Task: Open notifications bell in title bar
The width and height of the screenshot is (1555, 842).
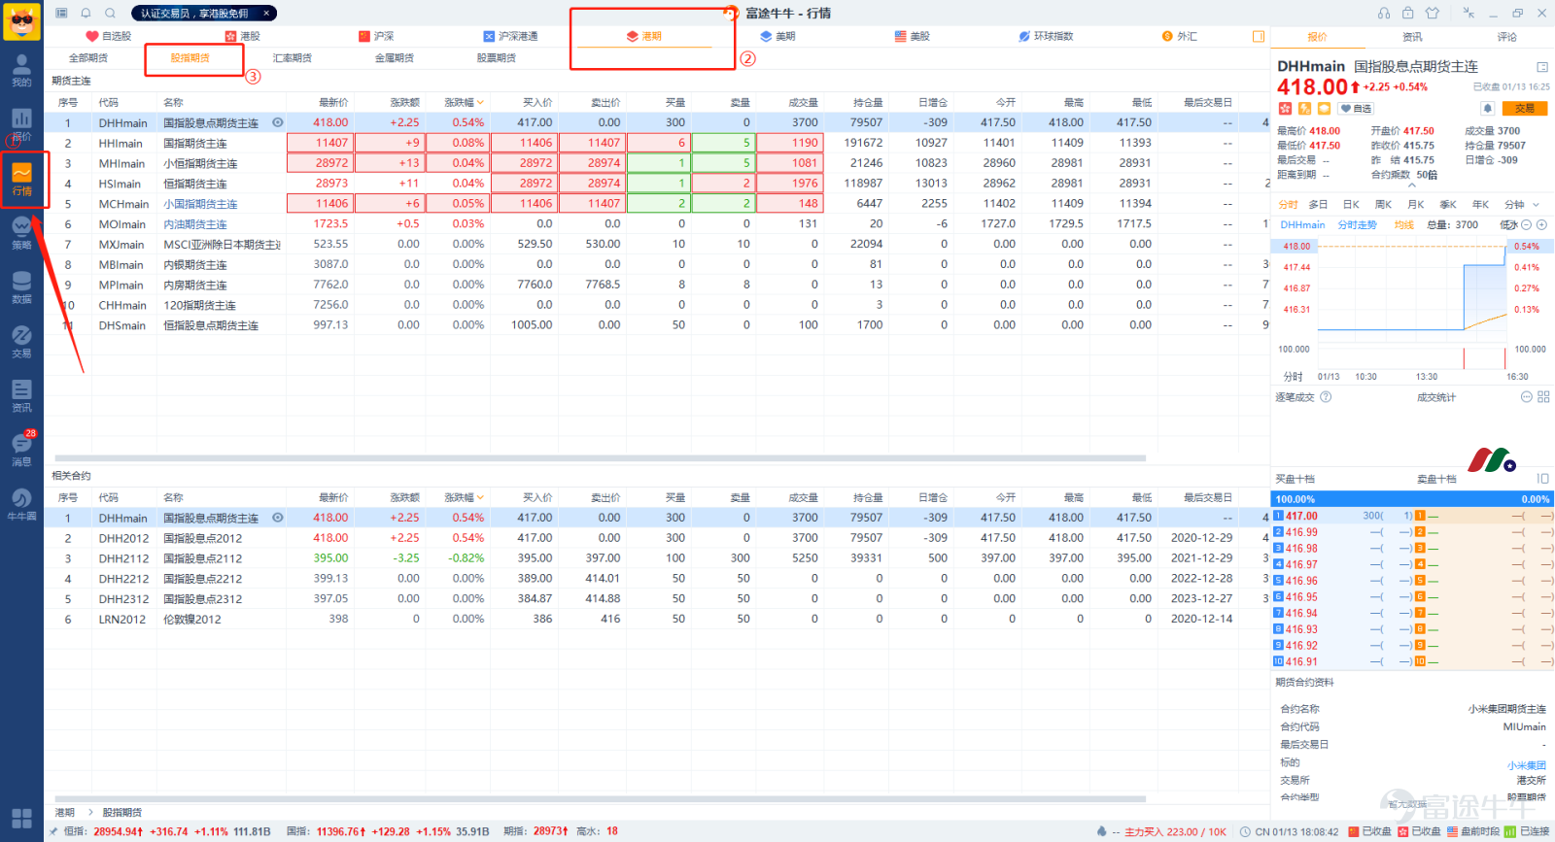Action: [x=86, y=13]
